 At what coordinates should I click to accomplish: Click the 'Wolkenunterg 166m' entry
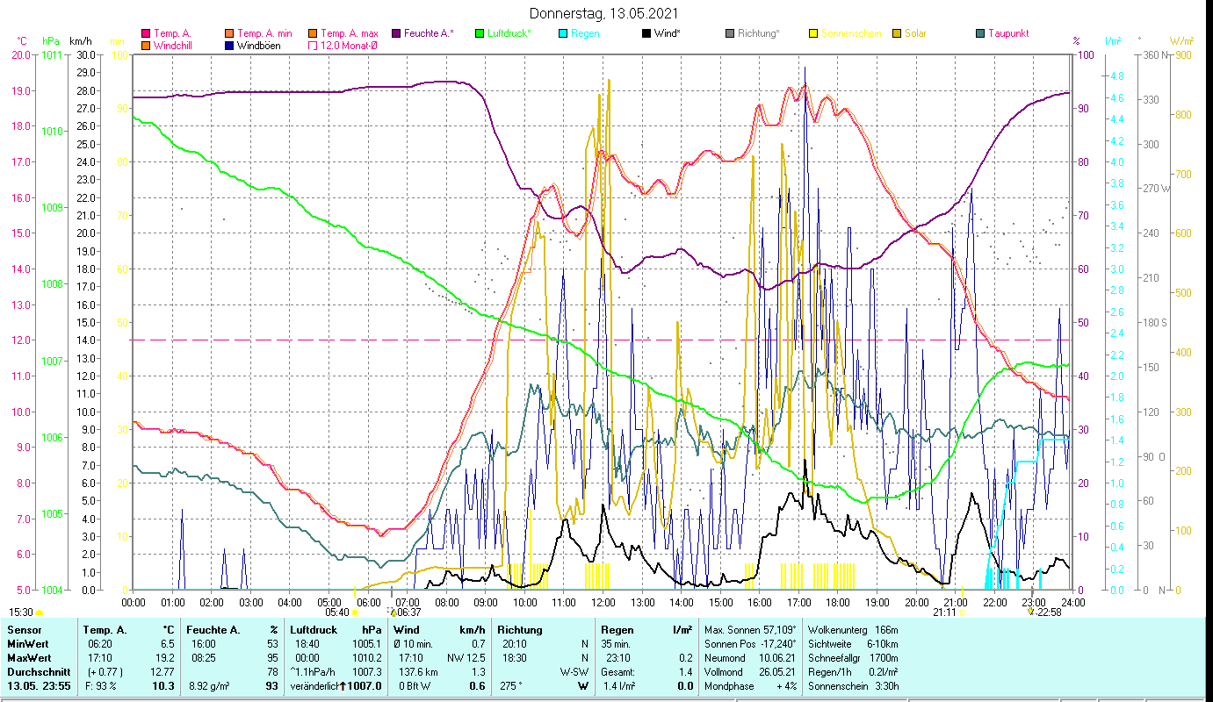(852, 630)
